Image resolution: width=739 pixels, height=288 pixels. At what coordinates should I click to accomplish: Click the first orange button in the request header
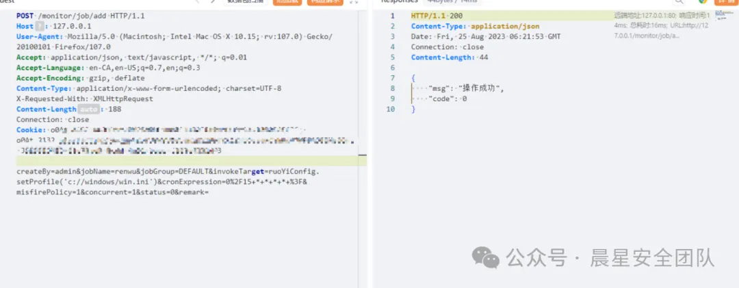pyautogui.click(x=287, y=2)
